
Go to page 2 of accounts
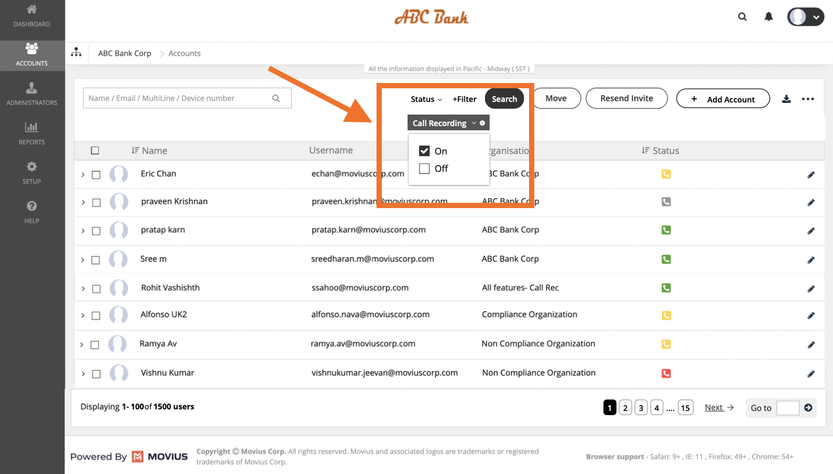click(x=625, y=408)
